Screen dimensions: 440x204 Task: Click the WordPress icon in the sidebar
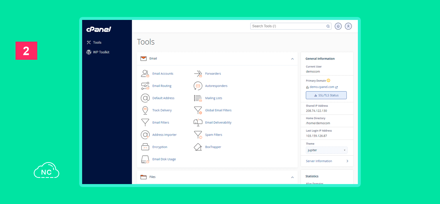(x=89, y=52)
